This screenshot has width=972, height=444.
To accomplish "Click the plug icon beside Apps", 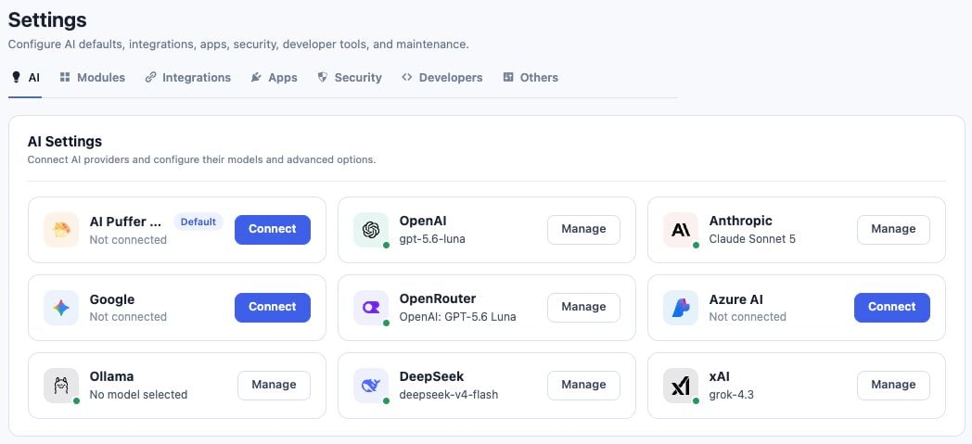I will (256, 78).
